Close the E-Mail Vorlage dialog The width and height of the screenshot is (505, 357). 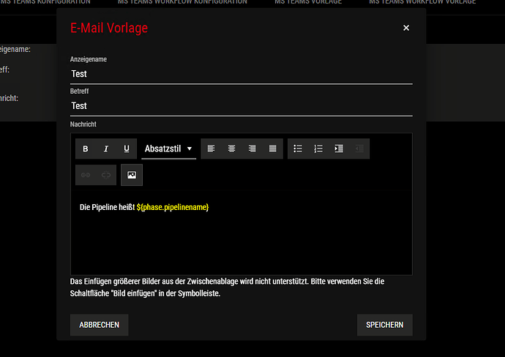click(406, 28)
